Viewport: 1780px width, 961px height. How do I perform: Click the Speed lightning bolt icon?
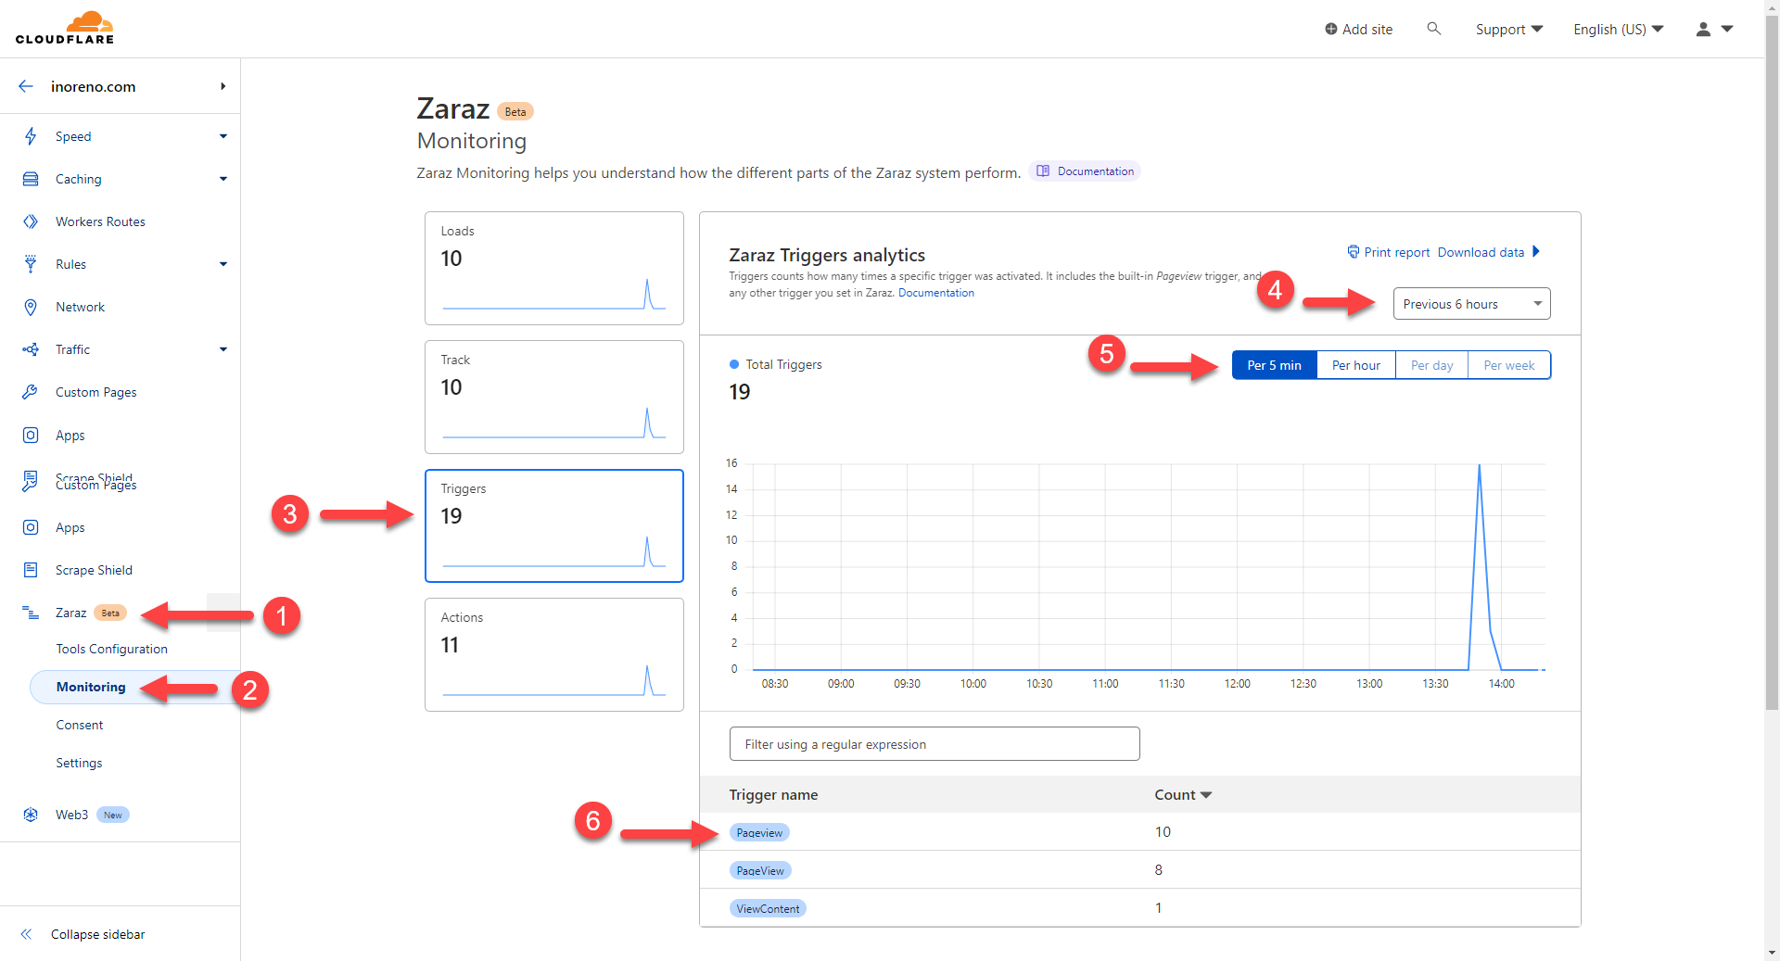[x=31, y=136]
